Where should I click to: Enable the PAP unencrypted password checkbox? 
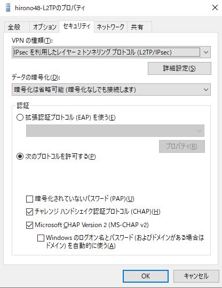pos(29,199)
